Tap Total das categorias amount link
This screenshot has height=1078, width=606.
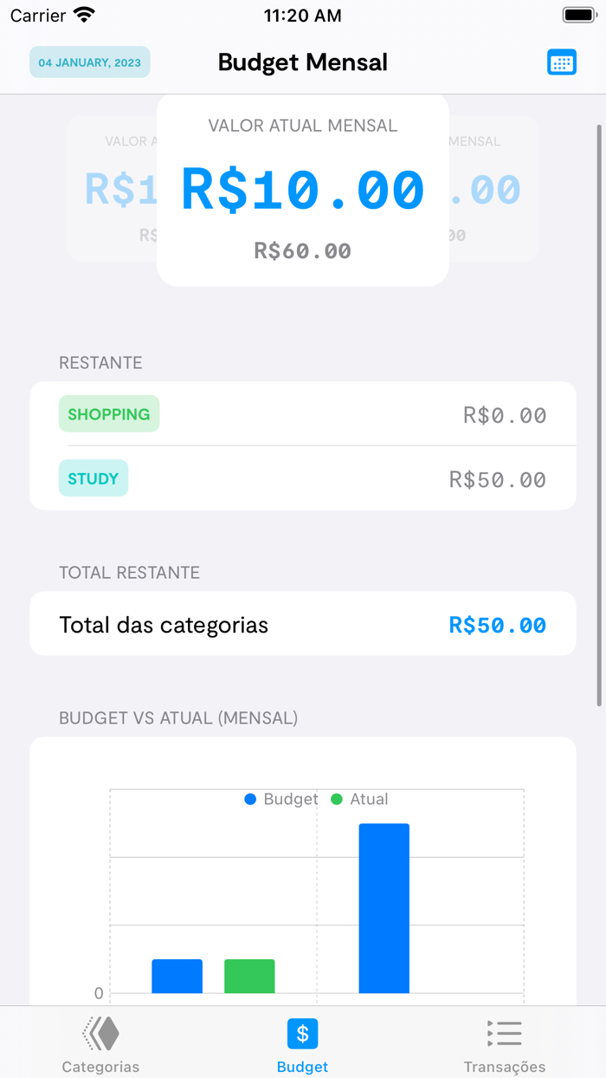[x=498, y=625]
